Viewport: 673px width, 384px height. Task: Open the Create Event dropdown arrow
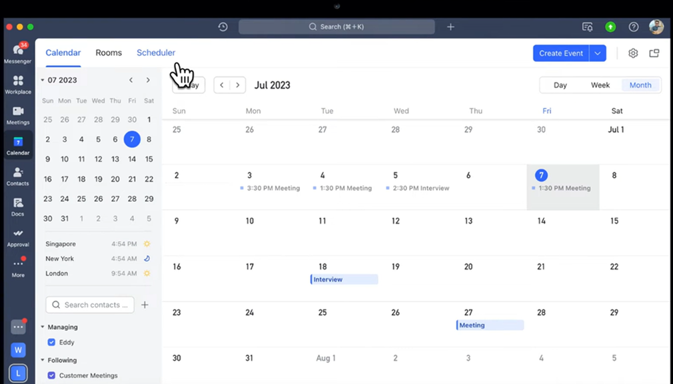coord(598,53)
